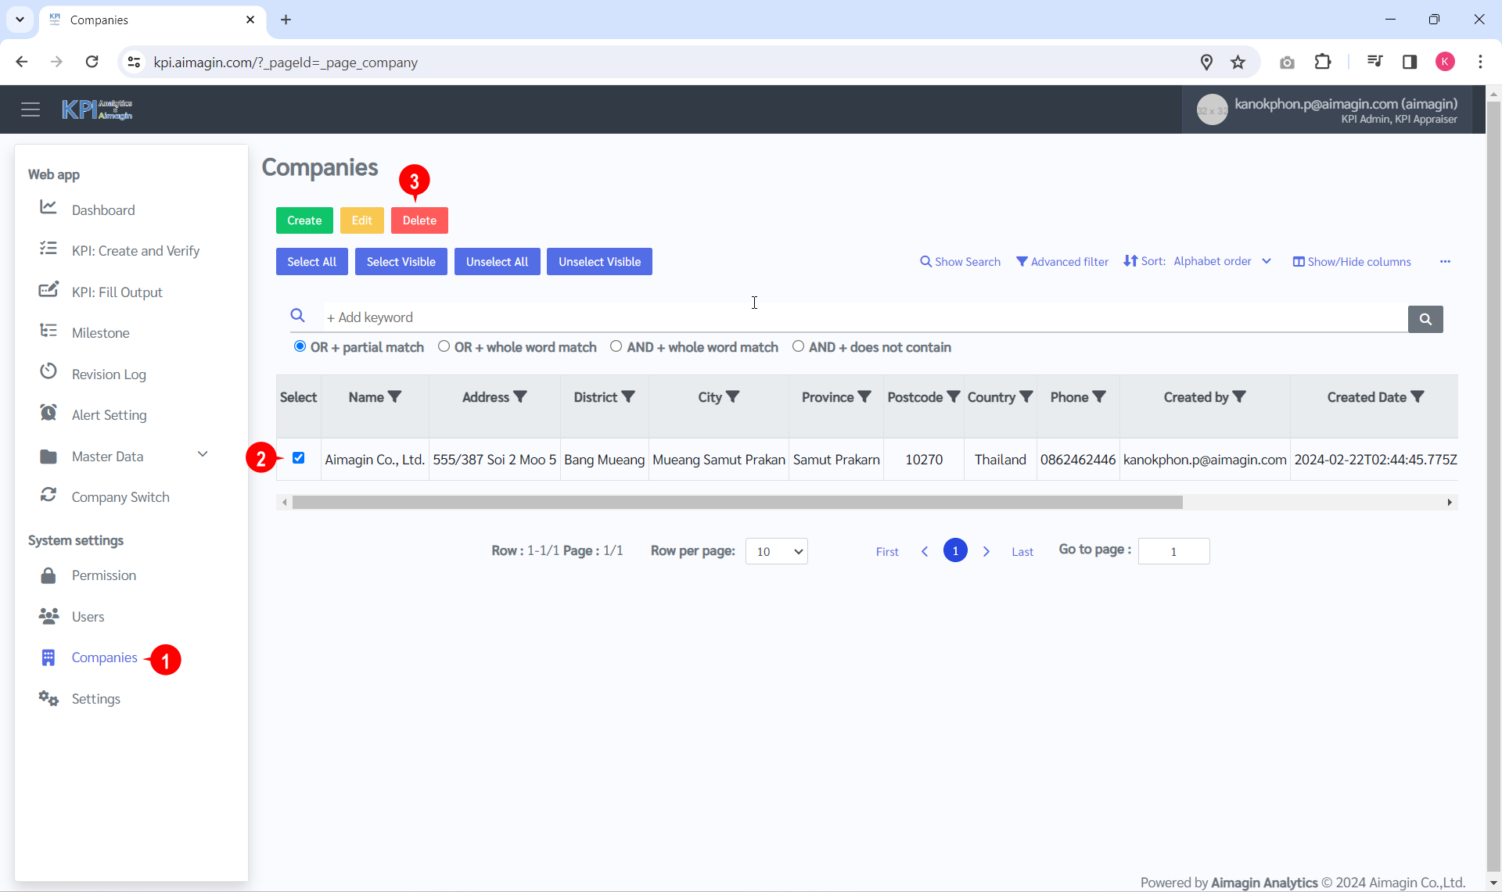Open the hamburger menu icon
This screenshot has width=1502, height=892.
click(31, 109)
